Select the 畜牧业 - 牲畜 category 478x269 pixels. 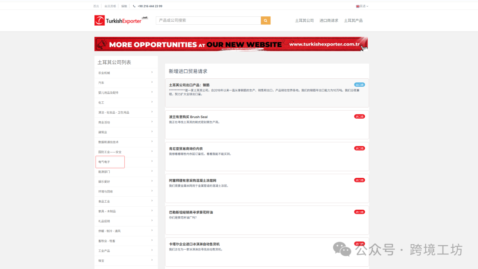(x=107, y=241)
